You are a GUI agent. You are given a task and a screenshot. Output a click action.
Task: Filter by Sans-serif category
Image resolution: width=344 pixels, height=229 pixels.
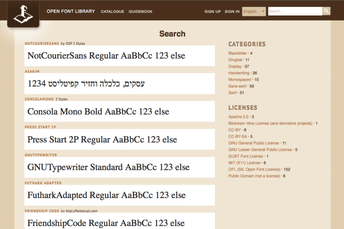(x=237, y=86)
